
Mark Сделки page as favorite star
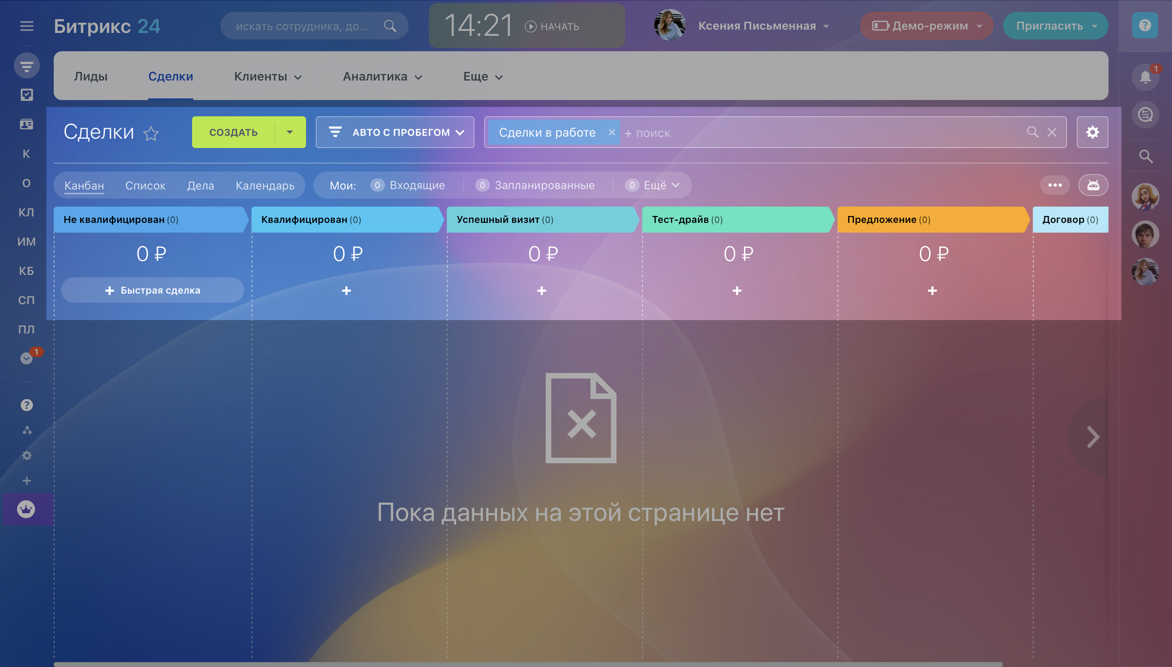tap(151, 134)
